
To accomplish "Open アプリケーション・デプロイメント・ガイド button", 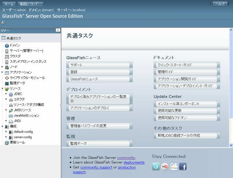I will tap(187, 86).
